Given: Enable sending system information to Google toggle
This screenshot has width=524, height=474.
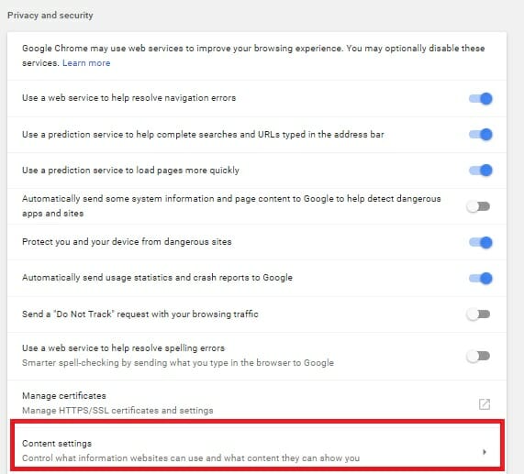Looking at the screenshot, I should tap(478, 206).
